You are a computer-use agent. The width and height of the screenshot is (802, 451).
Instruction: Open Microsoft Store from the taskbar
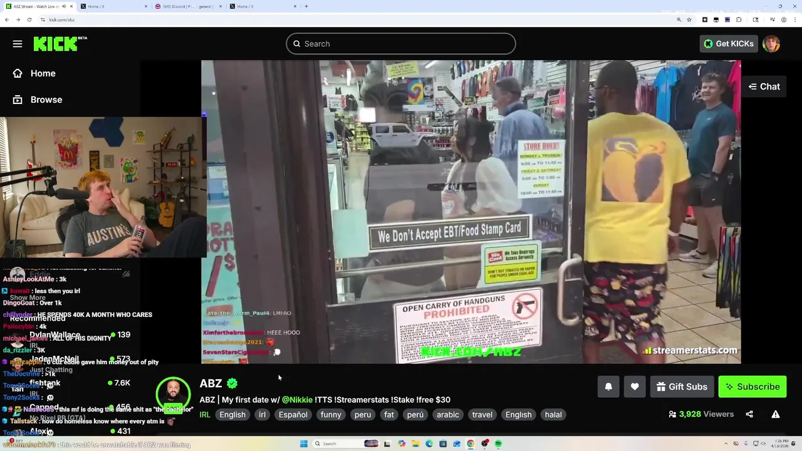click(443, 443)
